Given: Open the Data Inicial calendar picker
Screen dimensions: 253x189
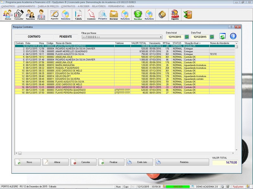Looking at the screenshot, I should [187, 37].
